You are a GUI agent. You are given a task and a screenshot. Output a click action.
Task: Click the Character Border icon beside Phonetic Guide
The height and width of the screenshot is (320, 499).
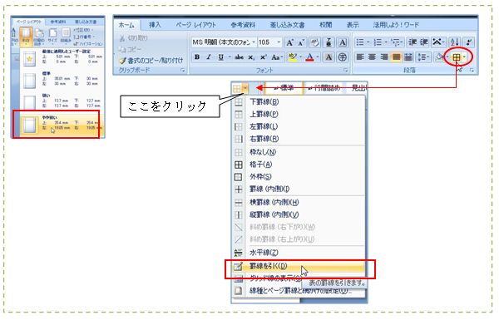click(x=342, y=42)
